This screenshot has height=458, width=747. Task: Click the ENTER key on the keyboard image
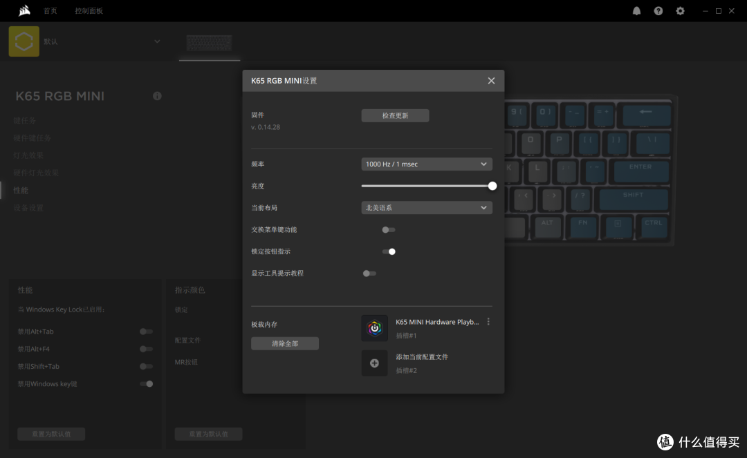tap(640, 171)
